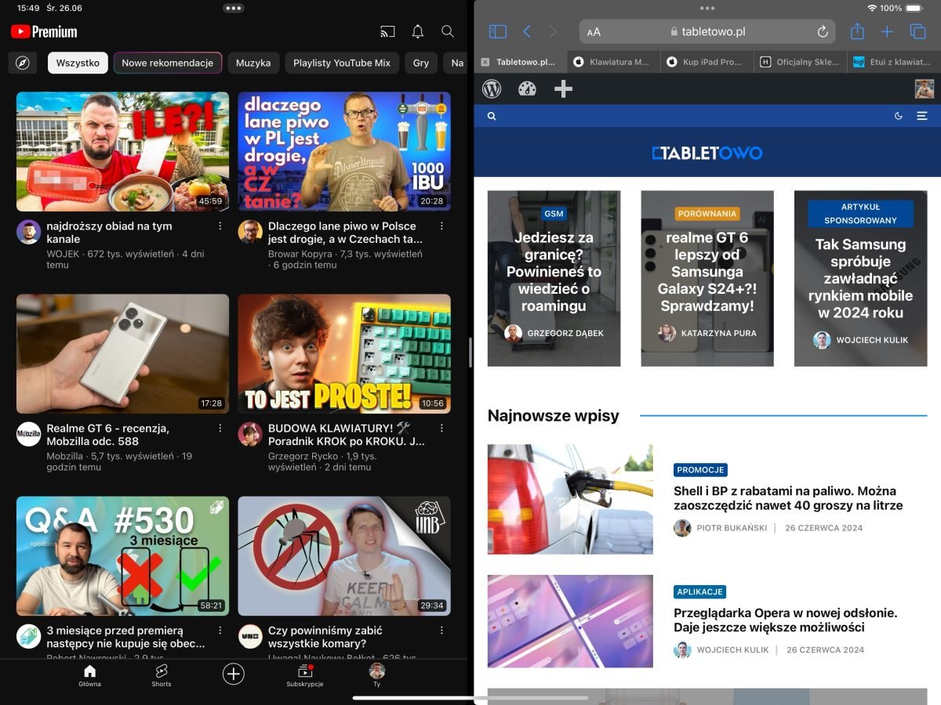Screen dimensions: 941x705
Task: Play the mosquito video thumbnail
Action: point(344,555)
